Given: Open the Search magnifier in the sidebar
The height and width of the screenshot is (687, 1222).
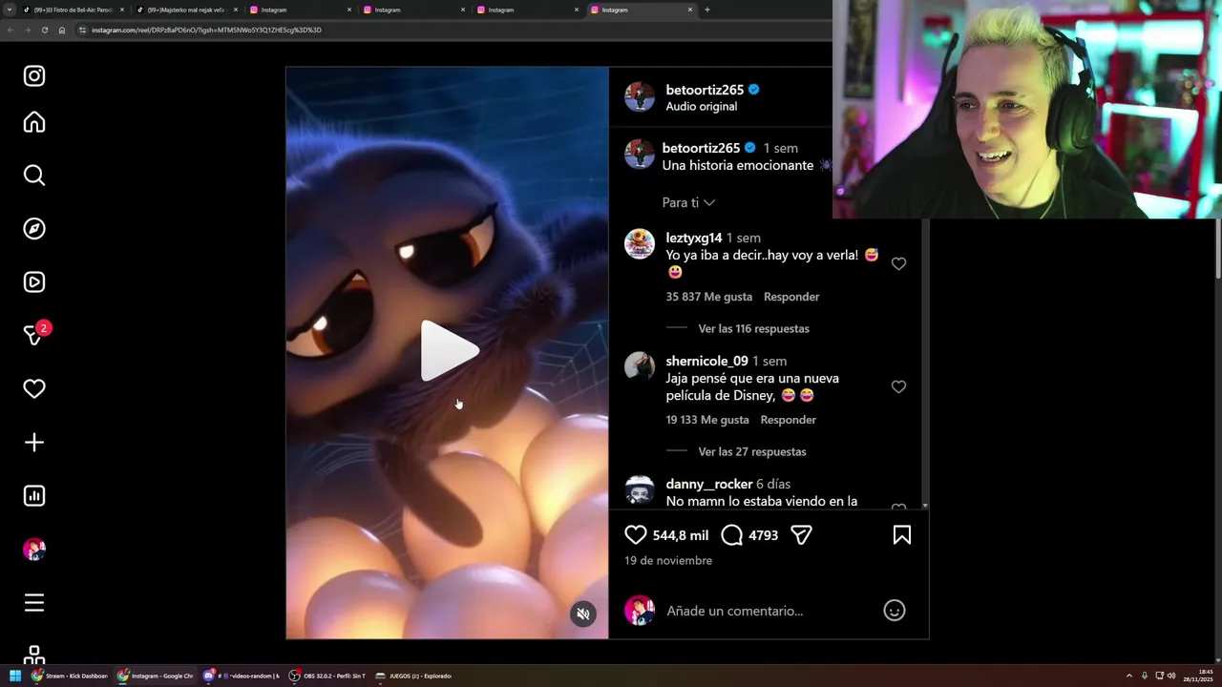Looking at the screenshot, I should (34, 176).
